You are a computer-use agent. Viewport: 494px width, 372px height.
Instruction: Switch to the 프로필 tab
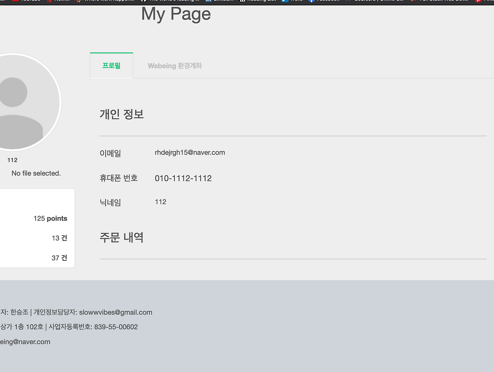coord(111,65)
